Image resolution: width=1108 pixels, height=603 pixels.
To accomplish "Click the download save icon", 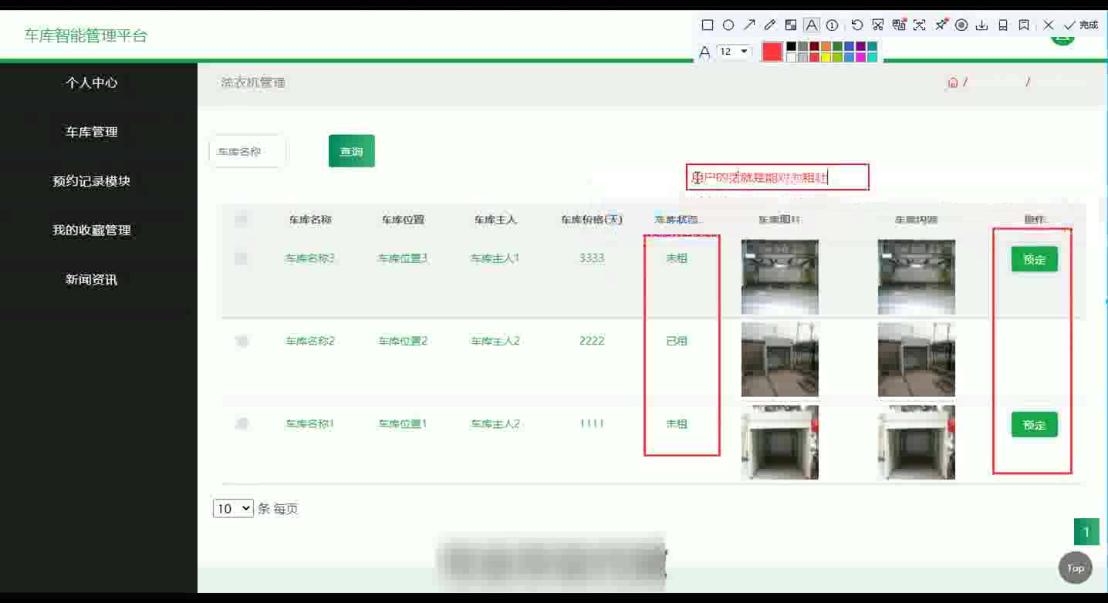I will pos(981,25).
